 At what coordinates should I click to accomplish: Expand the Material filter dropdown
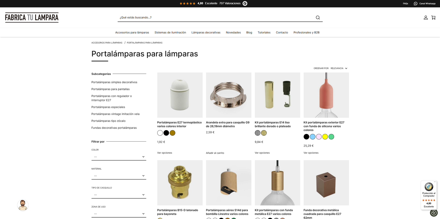[x=119, y=176]
